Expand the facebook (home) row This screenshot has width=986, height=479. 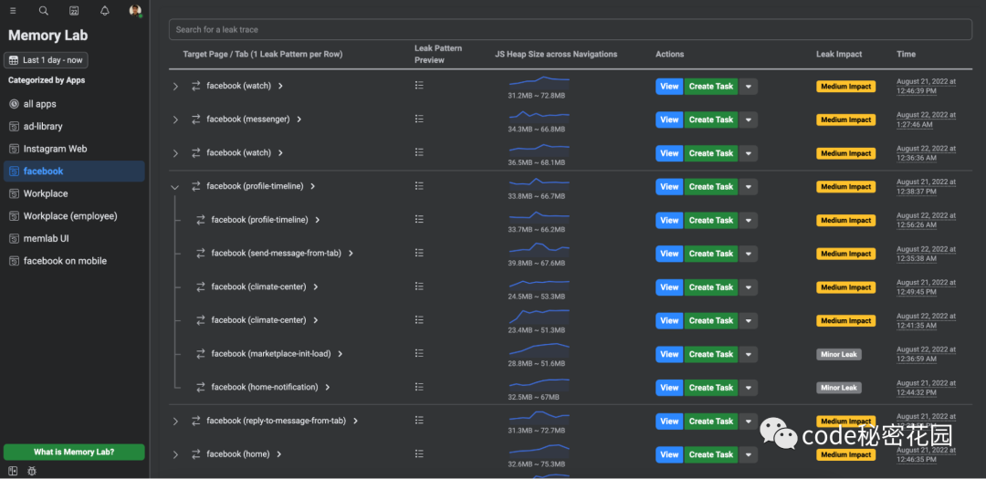point(175,454)
